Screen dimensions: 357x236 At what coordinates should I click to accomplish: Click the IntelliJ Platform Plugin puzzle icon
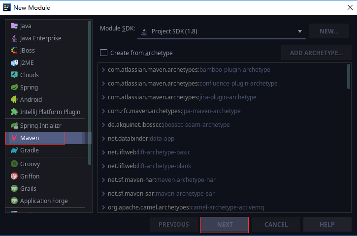(x=14, y=112)
